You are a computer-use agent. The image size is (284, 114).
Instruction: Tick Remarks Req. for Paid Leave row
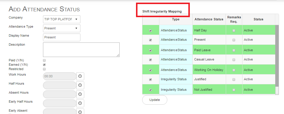[234, 50]
